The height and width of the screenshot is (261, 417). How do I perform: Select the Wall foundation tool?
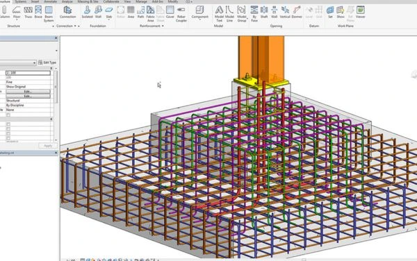[98, 12]
